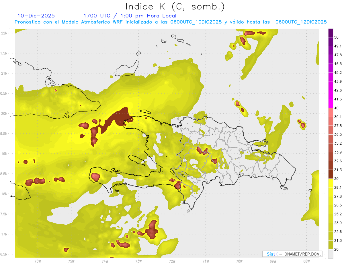Click the legend value 32.6
The height and width of the screenshot is (265, 344).
(x=338, y=161)
